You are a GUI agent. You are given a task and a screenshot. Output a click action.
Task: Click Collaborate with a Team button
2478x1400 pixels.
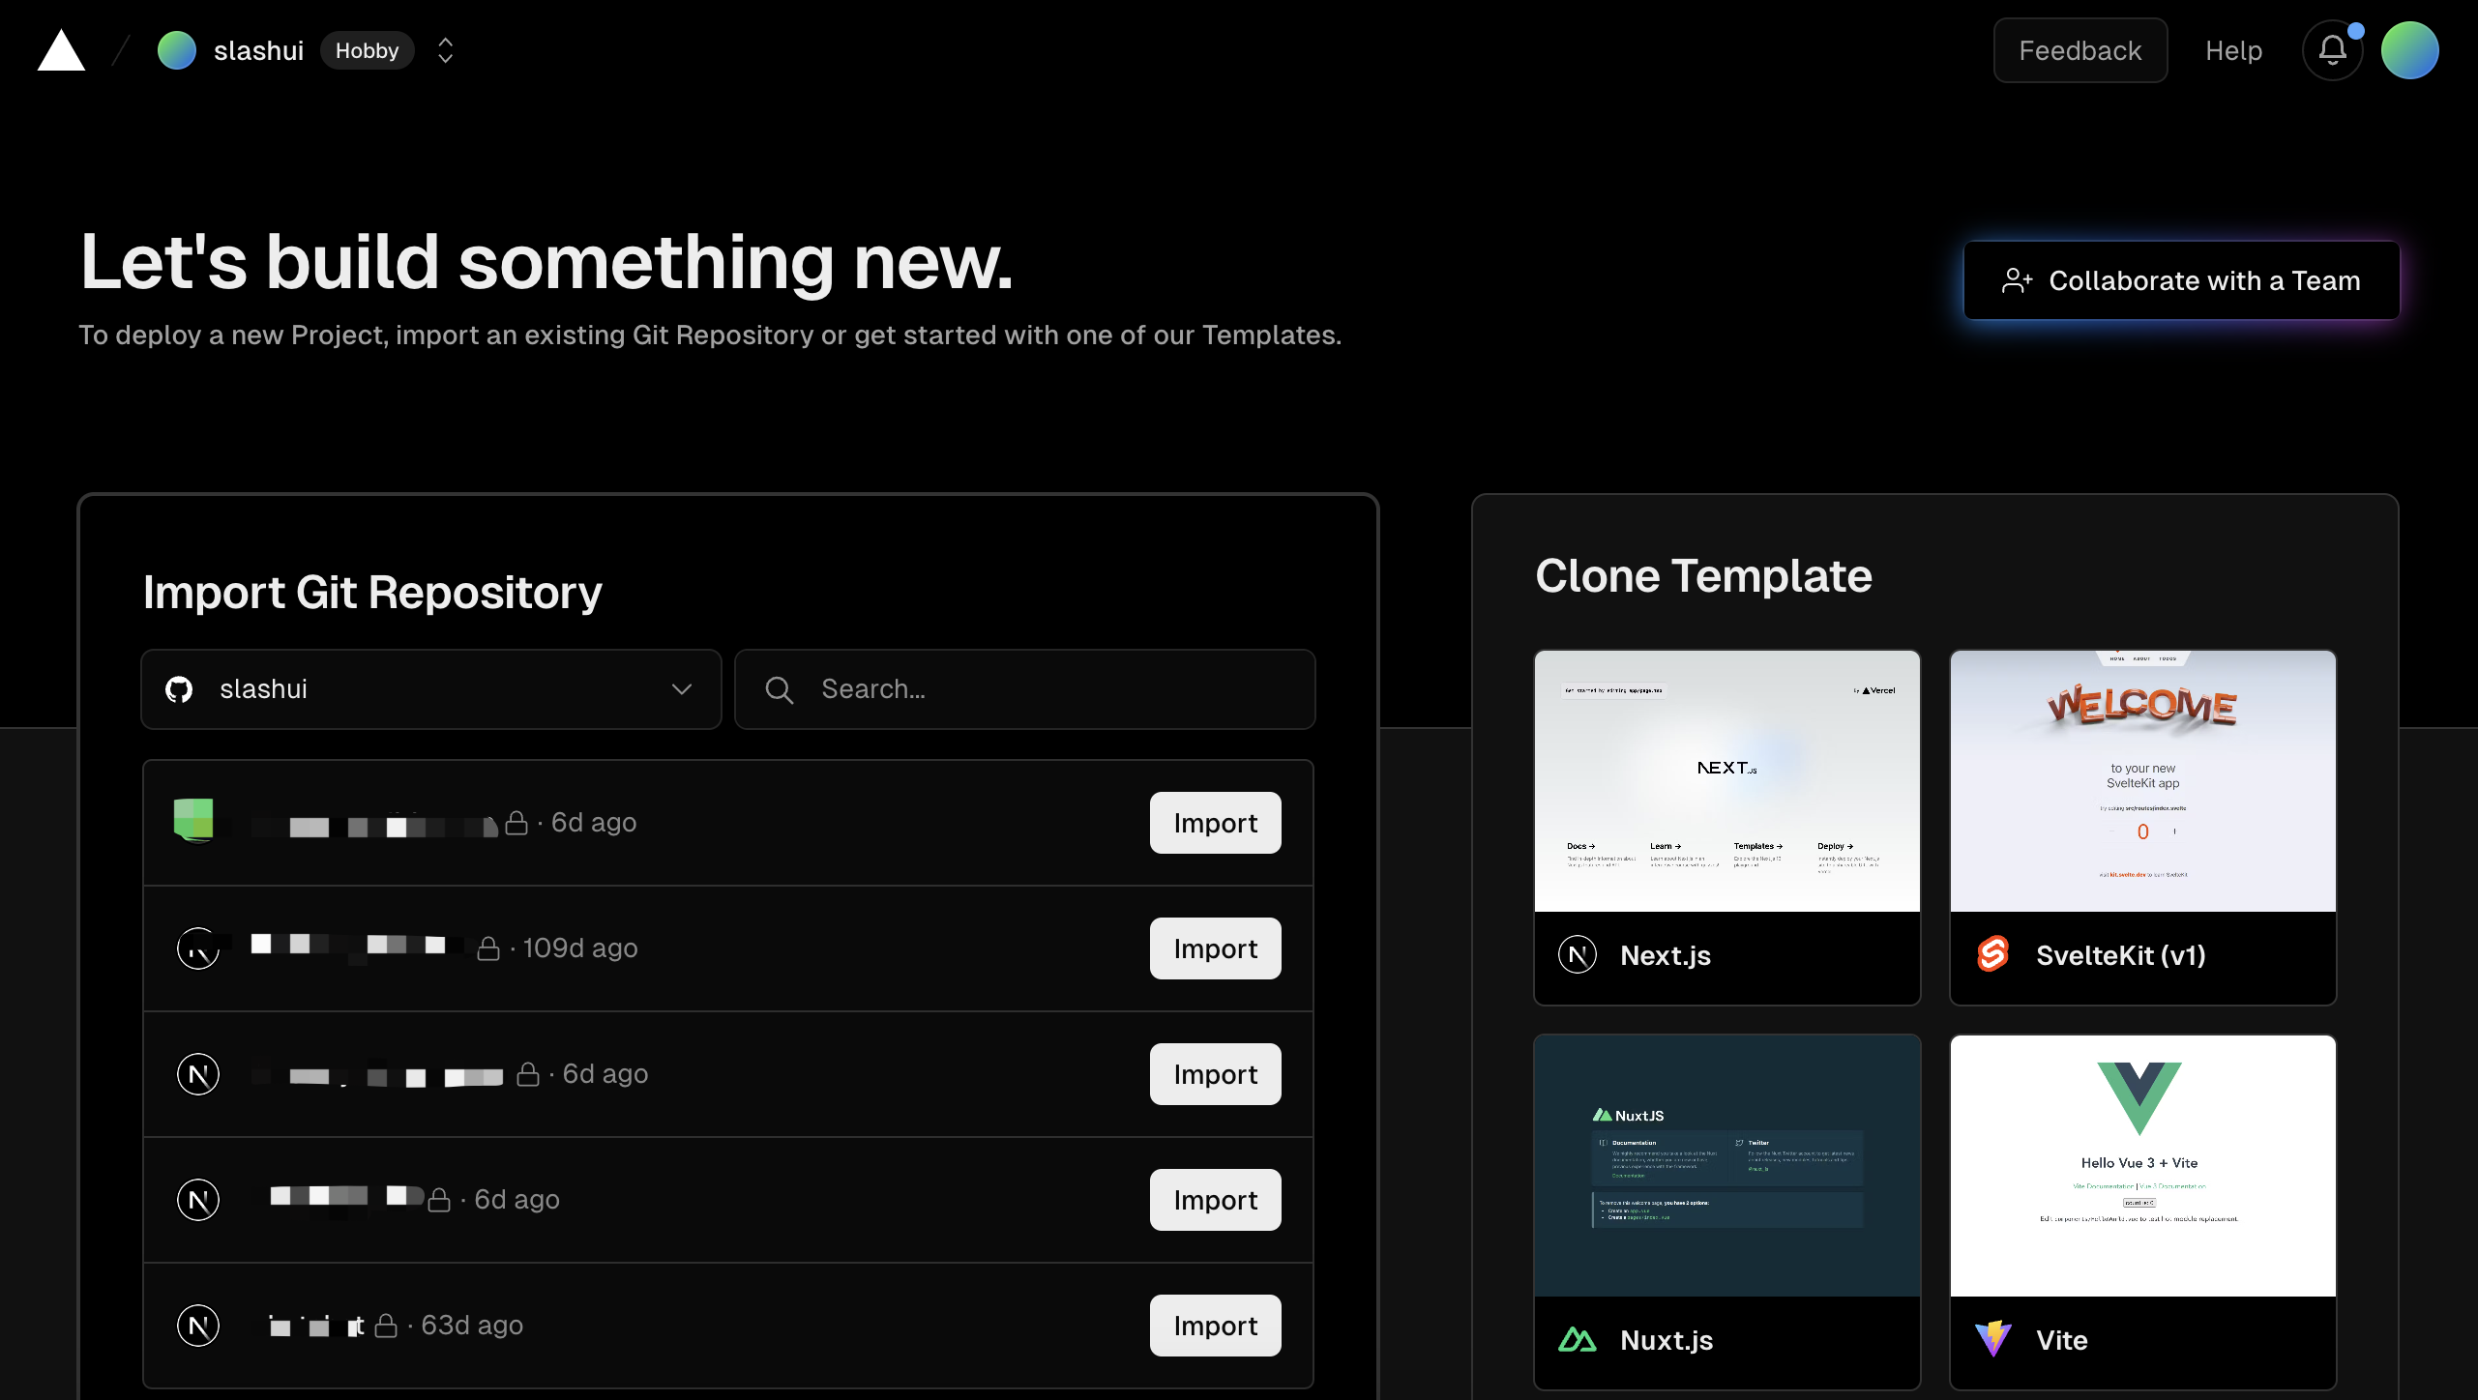tap(2181, 280)
